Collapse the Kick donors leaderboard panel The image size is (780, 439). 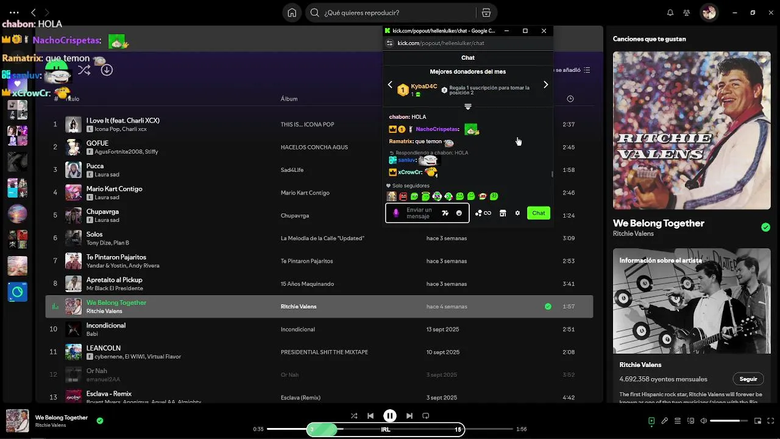[x=468, y=107]
